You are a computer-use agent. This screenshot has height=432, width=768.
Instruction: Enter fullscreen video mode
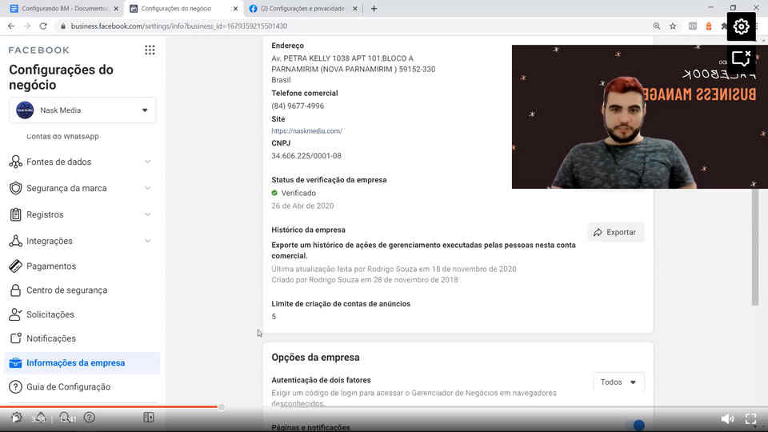click(751, 418)
